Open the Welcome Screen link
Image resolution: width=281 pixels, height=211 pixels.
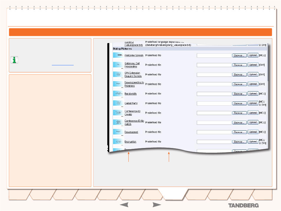134,55
